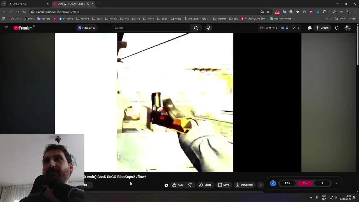This screenshot has height=202, width=359.
Task: Click the sparkle icon left of like button
Action: [x=166, y=185]
